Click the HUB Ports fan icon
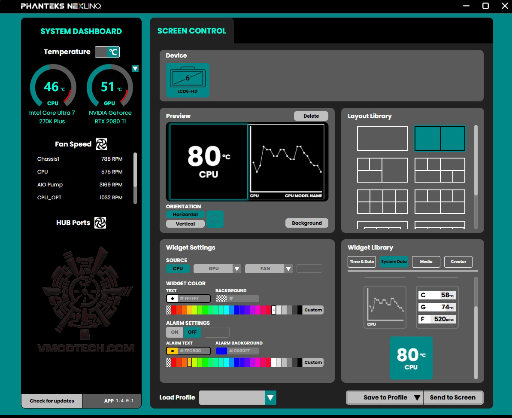The height and width of the screenshot is (418, 512). click(x=100, y=223)
